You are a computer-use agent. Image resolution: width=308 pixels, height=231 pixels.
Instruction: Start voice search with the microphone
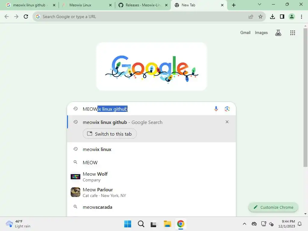pyautogui.click(x=216, y=109)
